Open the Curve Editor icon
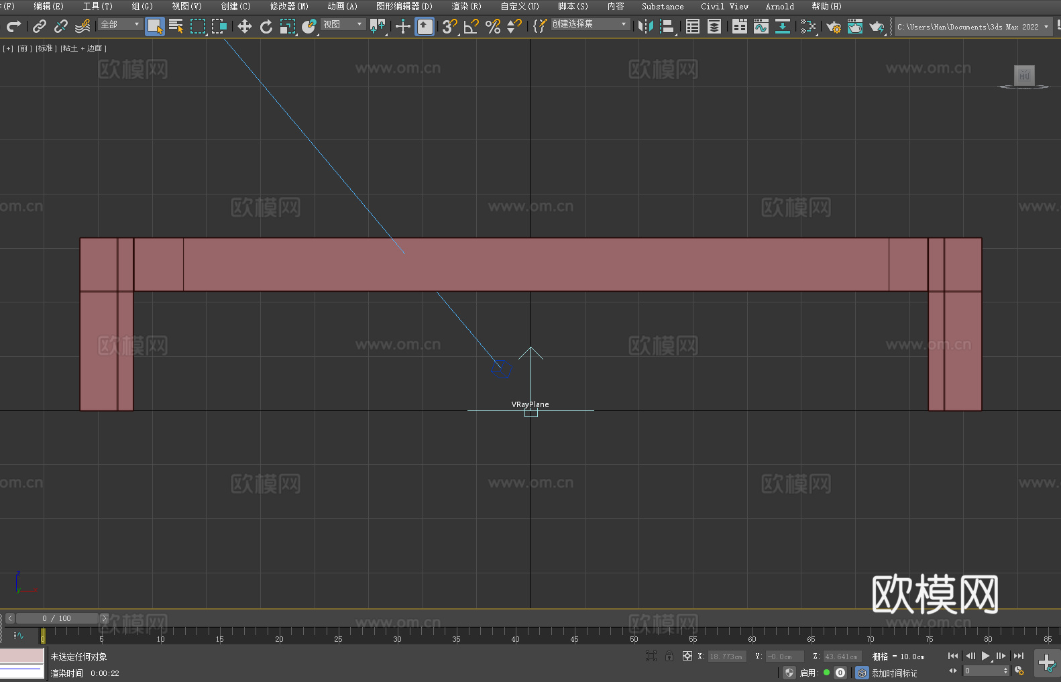This screenshot has height=682, width=1061. [x=761, y=26]
